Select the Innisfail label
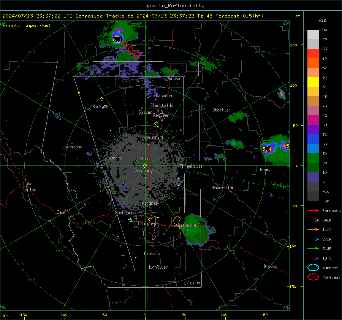 [x=154, y=138]
